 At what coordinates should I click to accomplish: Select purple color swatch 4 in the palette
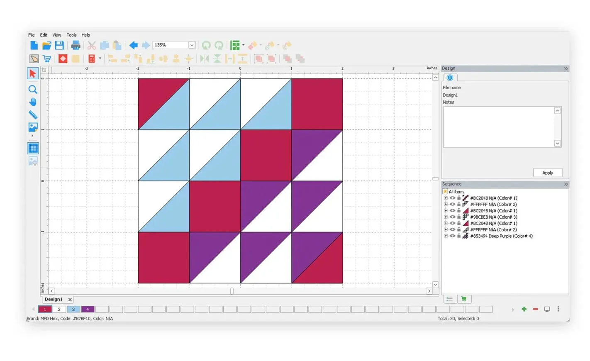pyautogui.click(x=88, y=309)
